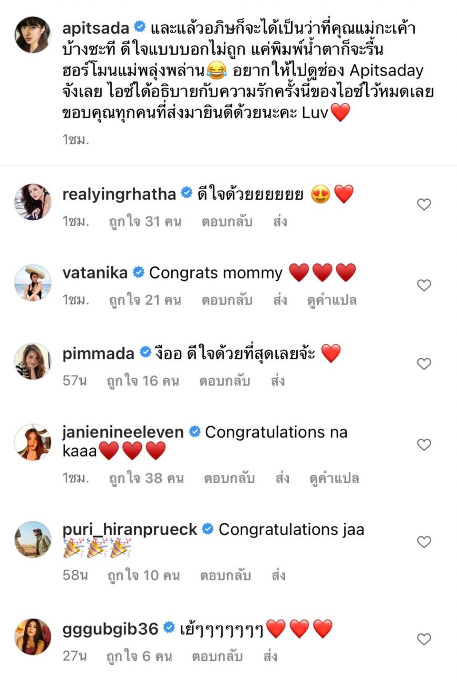Reply to realyingrhatha's comment
This screenshot has width=457, height=683.
coord(227,222)
